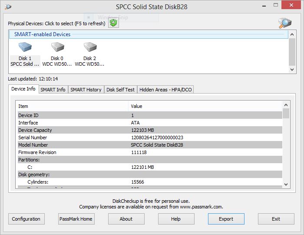Select the Disk geometry: row
Screen dimensions: 304x235
150,174
